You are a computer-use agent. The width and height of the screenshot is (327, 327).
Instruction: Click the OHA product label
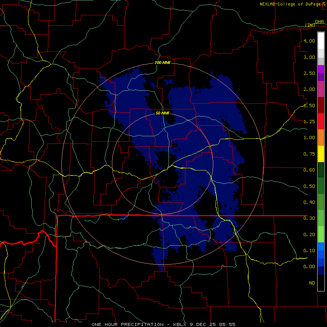coord(319,21)
